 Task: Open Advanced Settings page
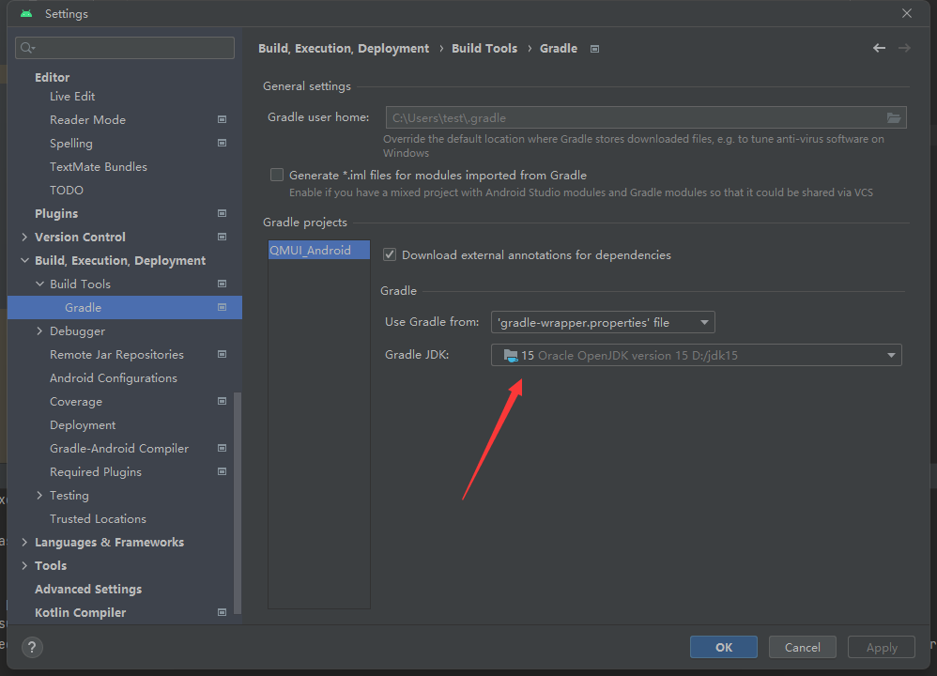(x=88, y=589)
